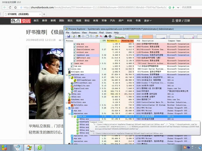Screen dimensions: 202x151
Task: Click the yellow commit history mini graph
Action: click(134, 36)
